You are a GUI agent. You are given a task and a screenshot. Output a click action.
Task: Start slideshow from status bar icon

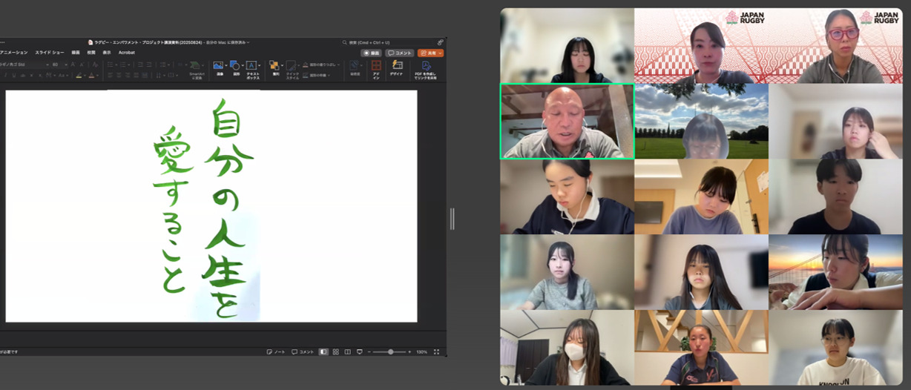point(359,351)
